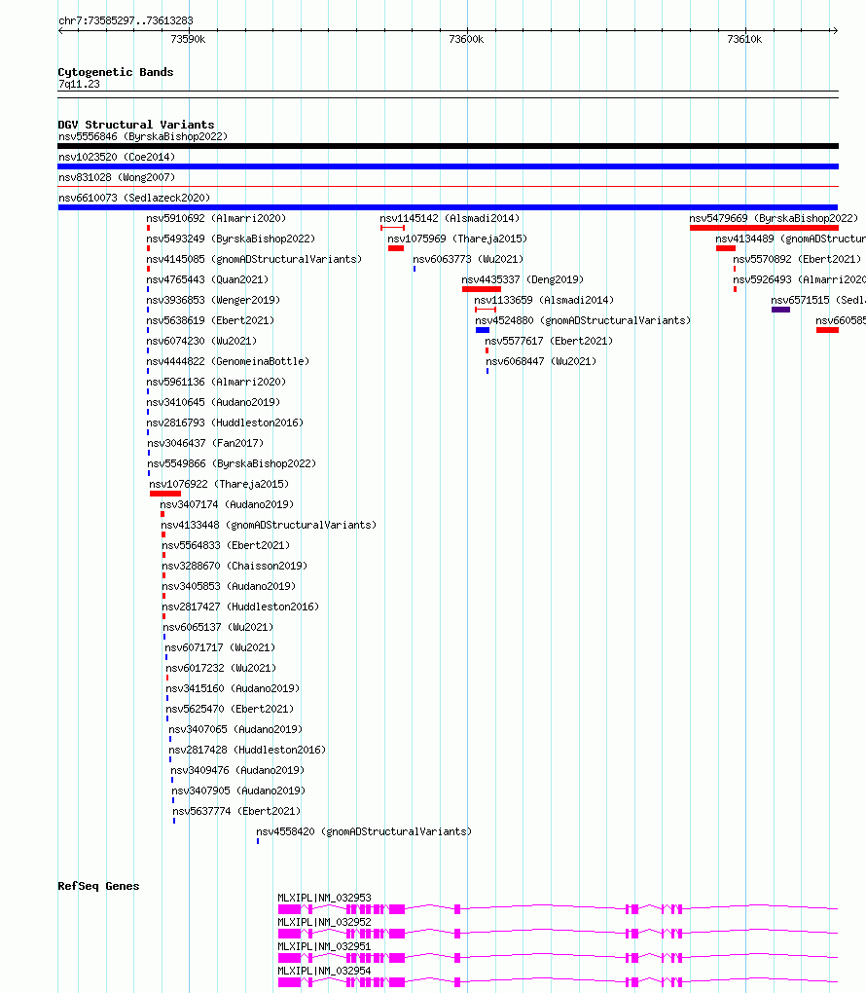Image resolution: width=866 pixels, height=993 pixels.
Task: Open nsv5961136 (Almarri2020) label
Action: [x=216, y=382]
